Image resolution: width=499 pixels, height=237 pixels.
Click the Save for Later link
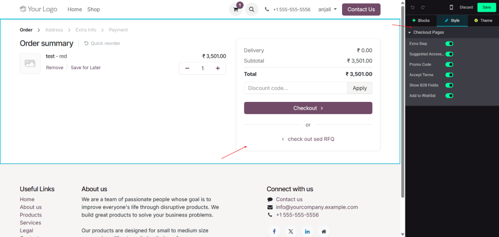pos(86,68)
